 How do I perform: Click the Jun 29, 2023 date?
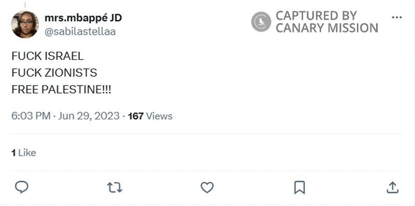click(x=89, y=116)
